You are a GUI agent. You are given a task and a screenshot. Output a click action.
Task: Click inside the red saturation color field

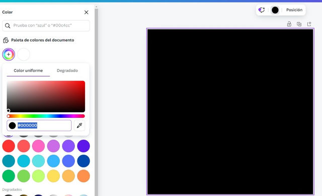(46, 96)
